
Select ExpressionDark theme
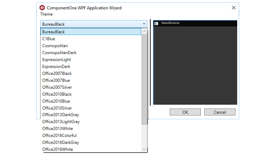[x=91, y=67]
